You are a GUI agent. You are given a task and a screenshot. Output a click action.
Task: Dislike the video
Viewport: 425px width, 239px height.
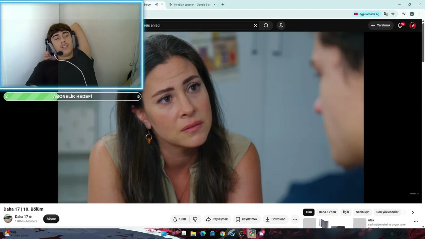195,219
